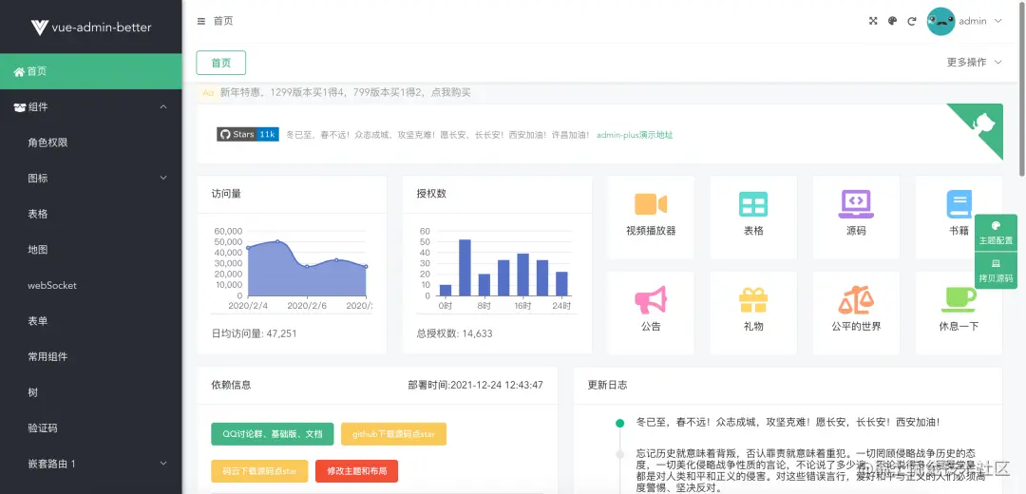Click the home icon beside 首页 in sidebar

click(x=19, y=71)
